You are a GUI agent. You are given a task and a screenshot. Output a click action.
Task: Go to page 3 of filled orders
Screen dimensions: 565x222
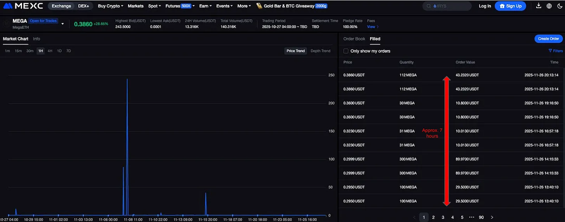[443, 217]
